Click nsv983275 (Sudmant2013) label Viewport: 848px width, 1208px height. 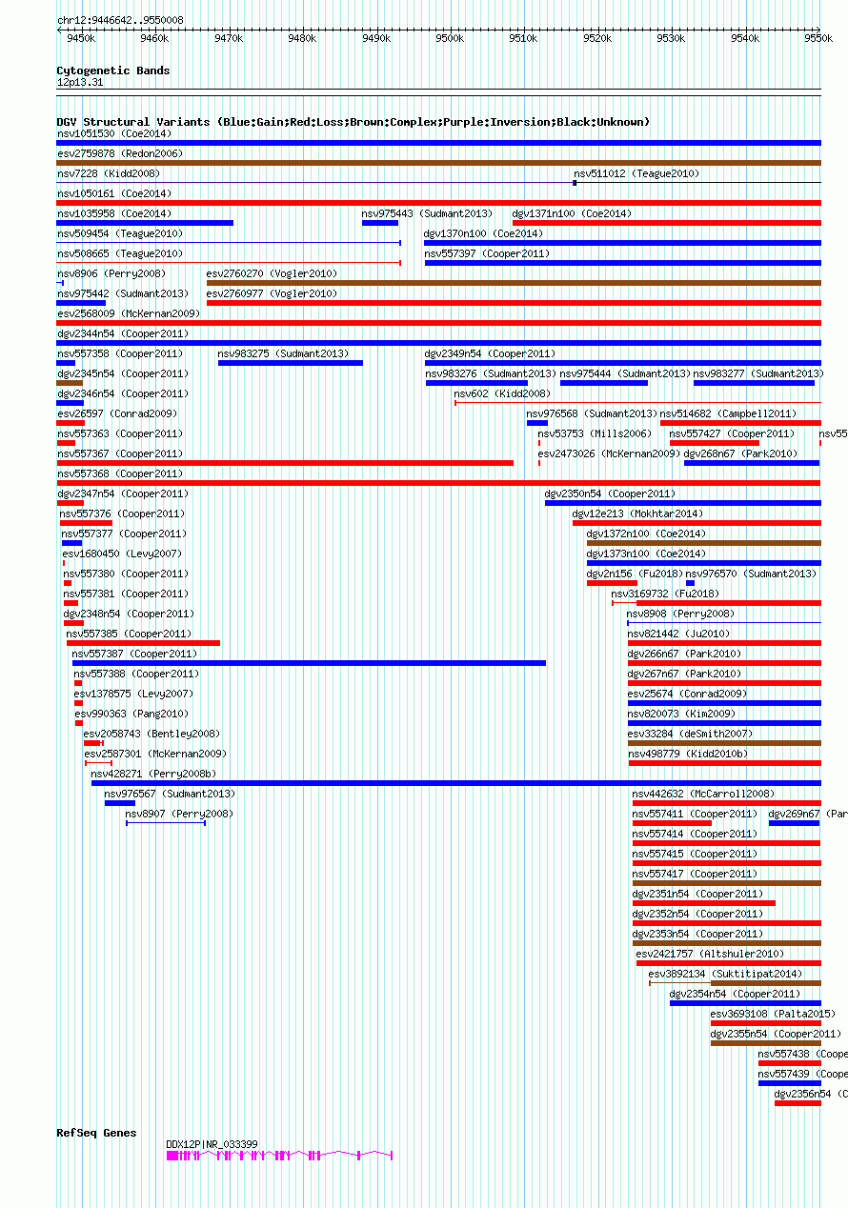tap(283, 353)
